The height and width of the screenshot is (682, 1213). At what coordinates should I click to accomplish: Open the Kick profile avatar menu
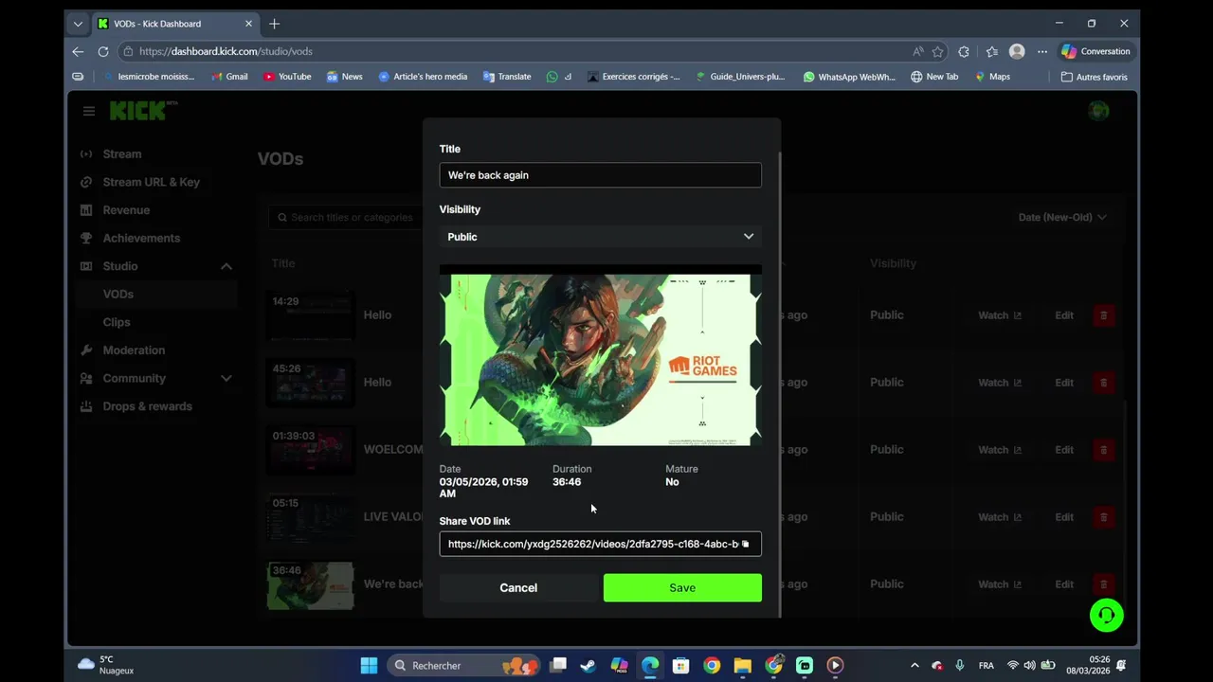point(1098,111)
